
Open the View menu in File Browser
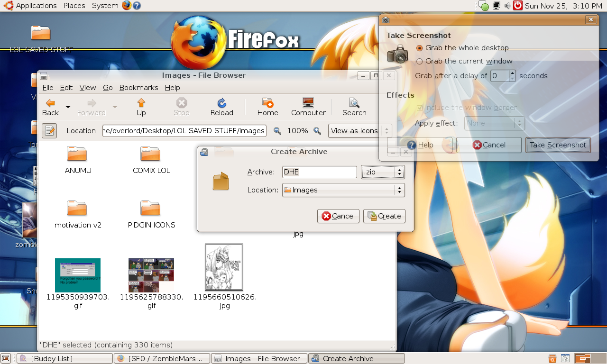click(x=88, y=88)
